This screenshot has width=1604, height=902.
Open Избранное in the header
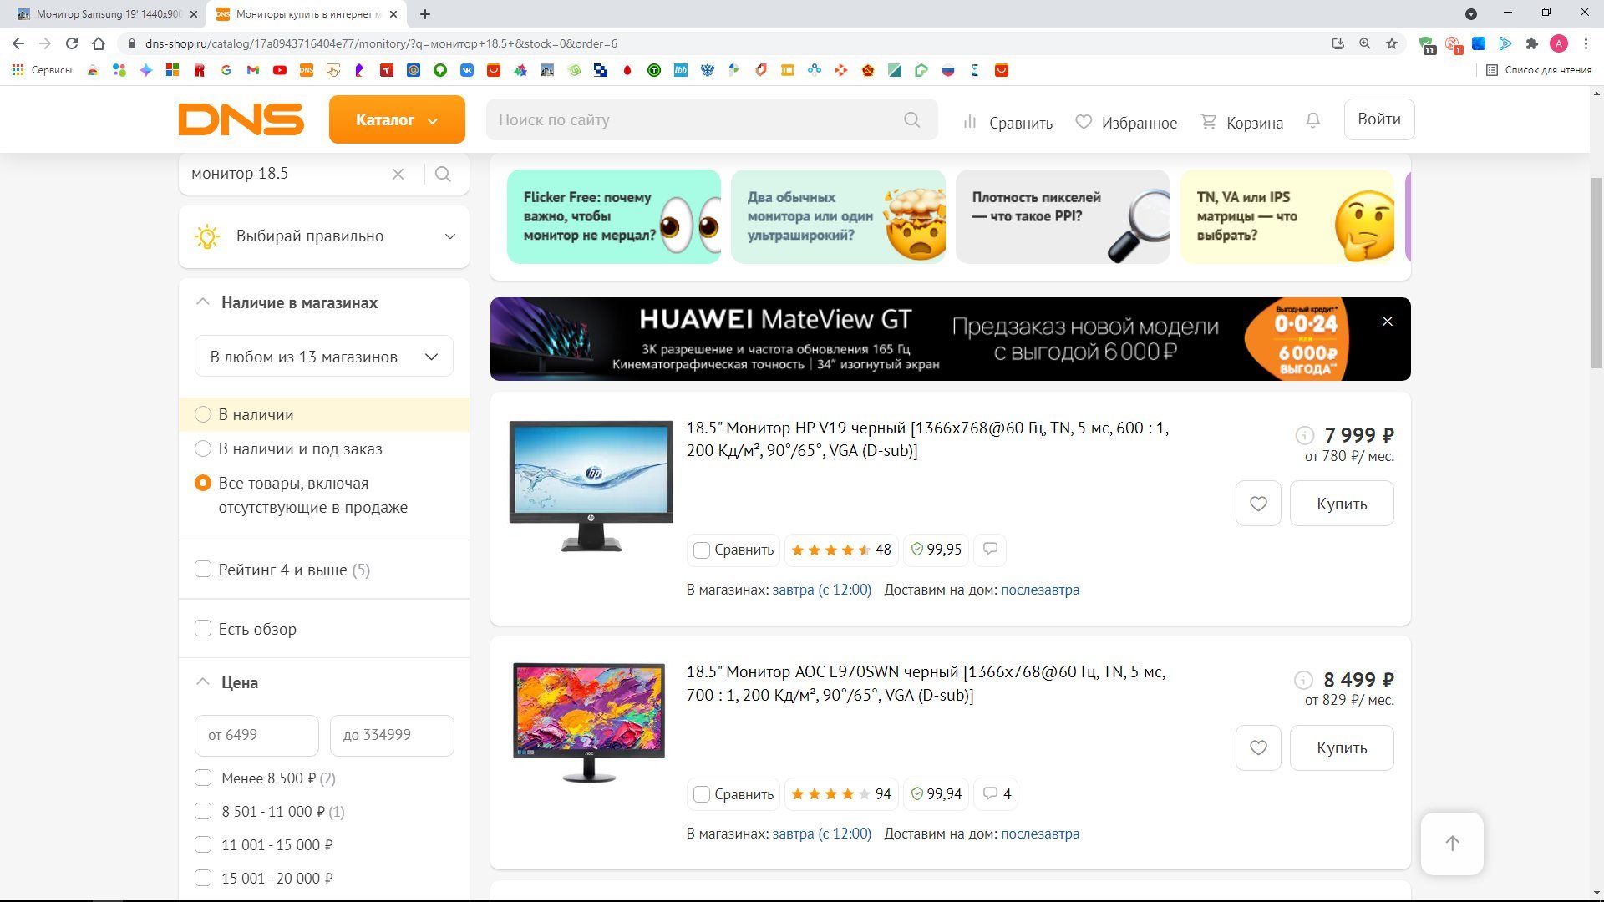pos(1125,123)
